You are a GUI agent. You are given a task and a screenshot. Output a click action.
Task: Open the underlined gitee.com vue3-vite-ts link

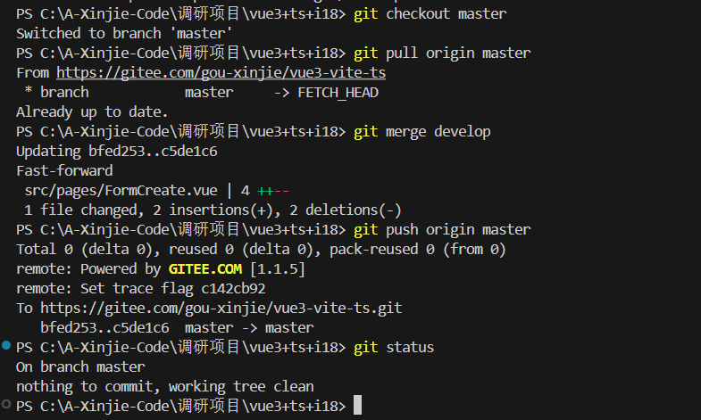[221, 73]
